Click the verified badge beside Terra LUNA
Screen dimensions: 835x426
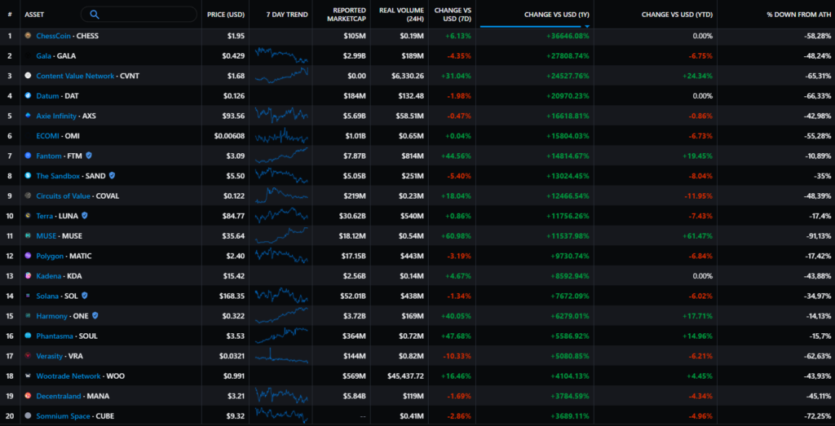tap(84, 216)
